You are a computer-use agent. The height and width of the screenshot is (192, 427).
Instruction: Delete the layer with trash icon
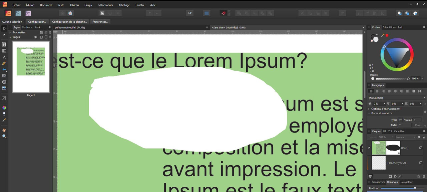point(424,176)
